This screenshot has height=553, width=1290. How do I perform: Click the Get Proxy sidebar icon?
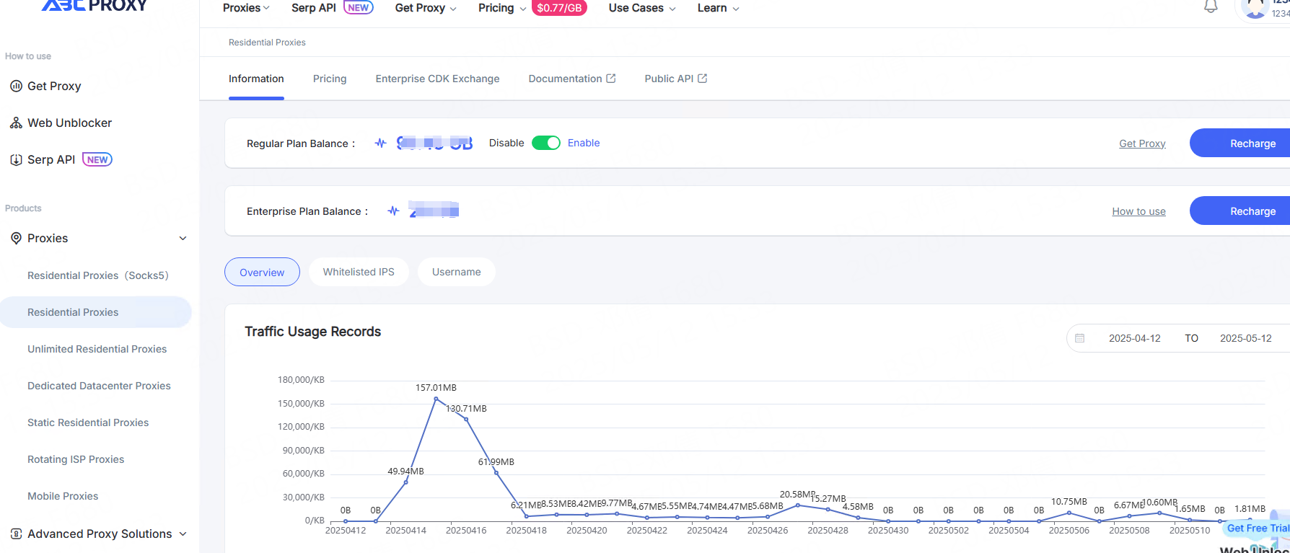pos(16,86)
